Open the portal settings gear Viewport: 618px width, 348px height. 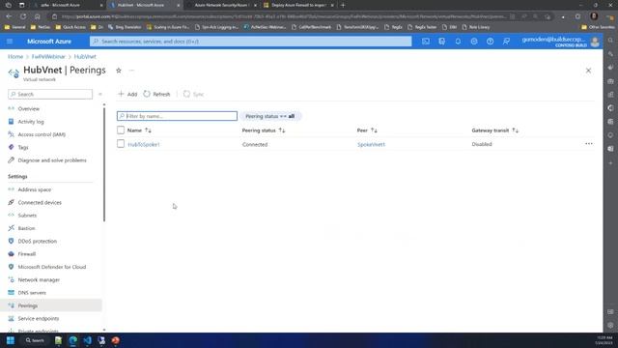click(474, 42)
